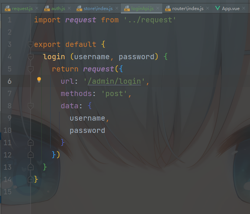Click the username parameter on line 4
This screenshot has width=250, height=214.
92,57
